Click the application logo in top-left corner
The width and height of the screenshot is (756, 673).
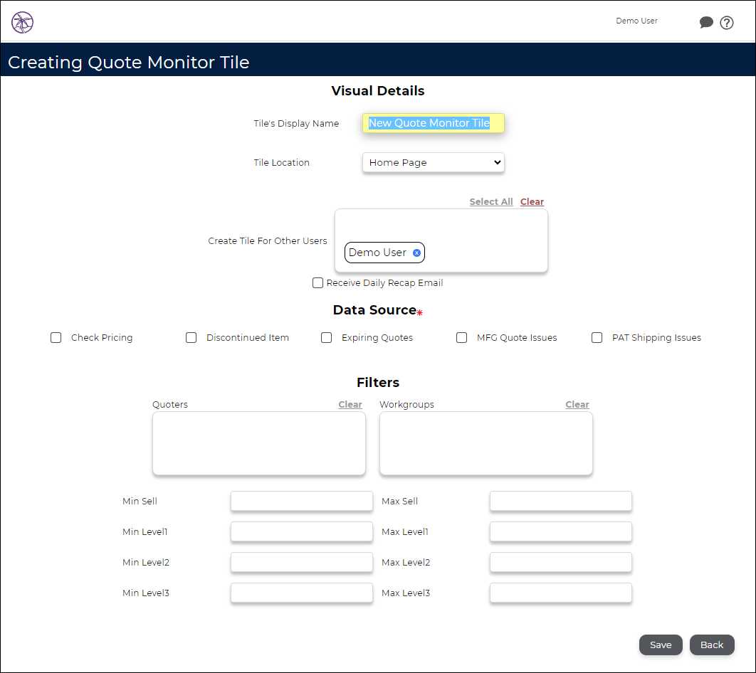(x=22, y=22)
